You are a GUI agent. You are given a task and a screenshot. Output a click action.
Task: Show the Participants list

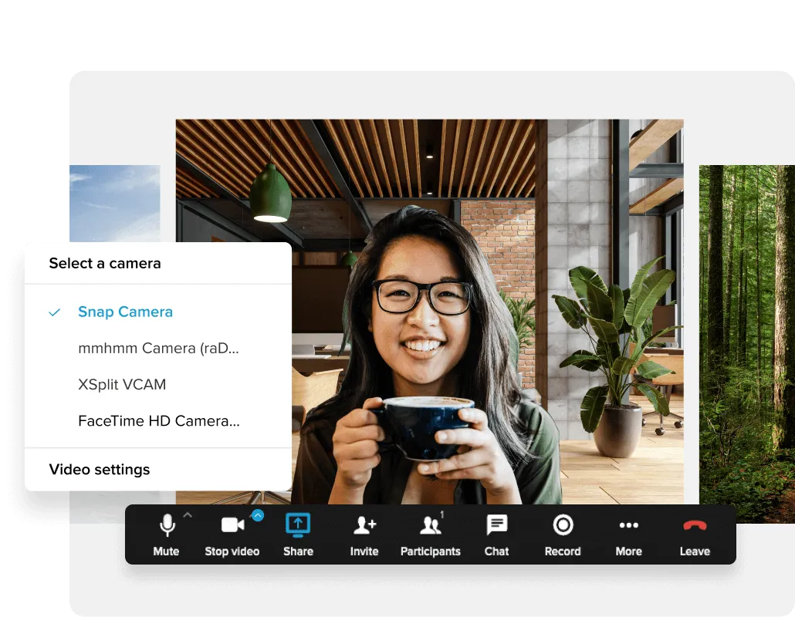pos(430,526)
